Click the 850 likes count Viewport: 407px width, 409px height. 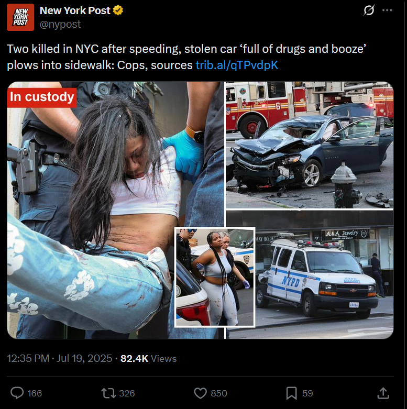point(219,393)
